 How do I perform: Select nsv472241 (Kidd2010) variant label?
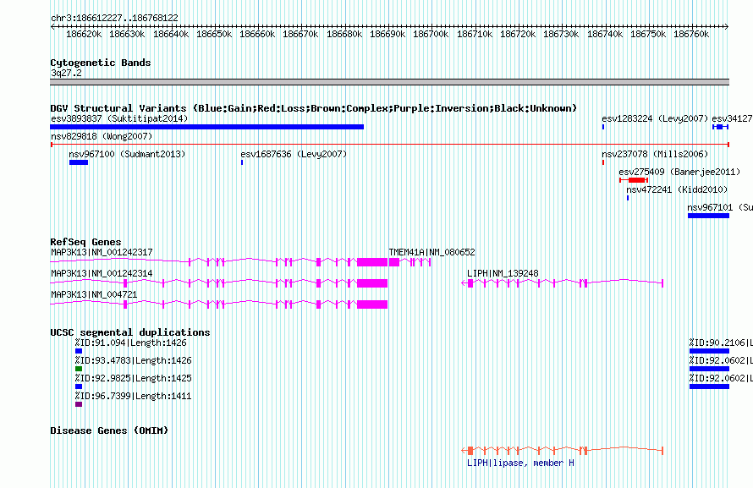677,189
